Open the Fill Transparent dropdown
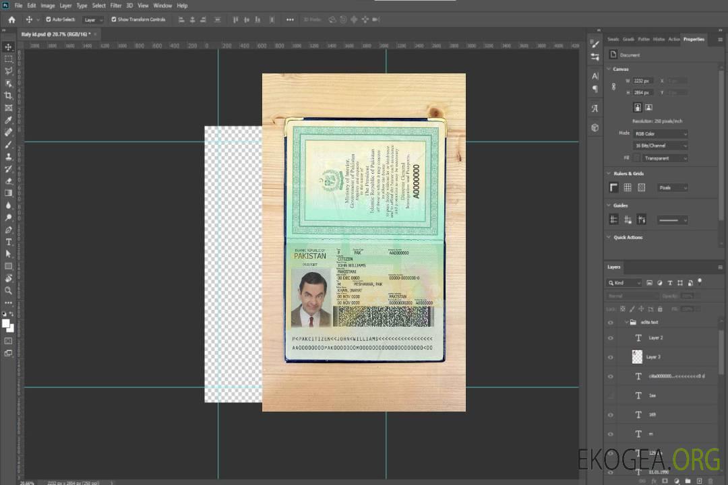 click(x=665, y=158)
